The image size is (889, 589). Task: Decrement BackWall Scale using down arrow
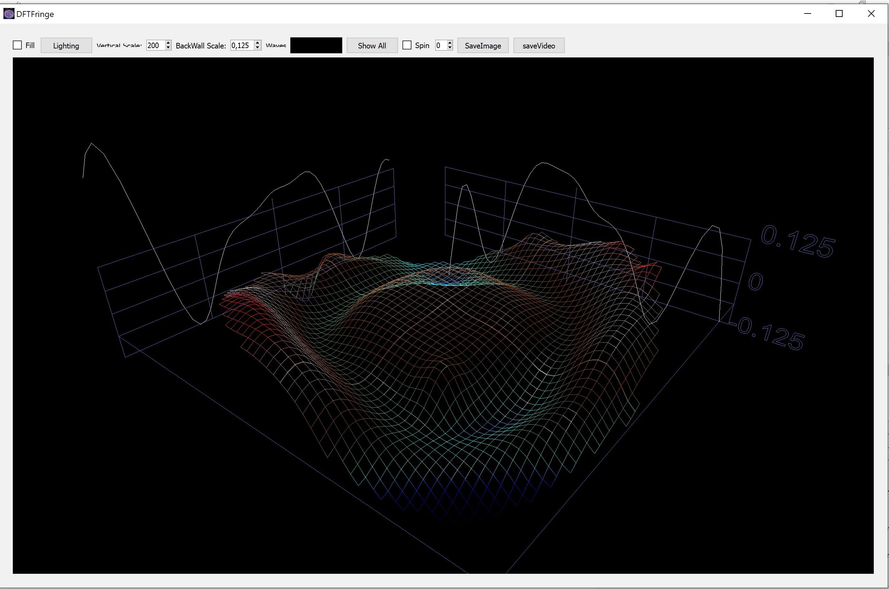coord(258,48)
